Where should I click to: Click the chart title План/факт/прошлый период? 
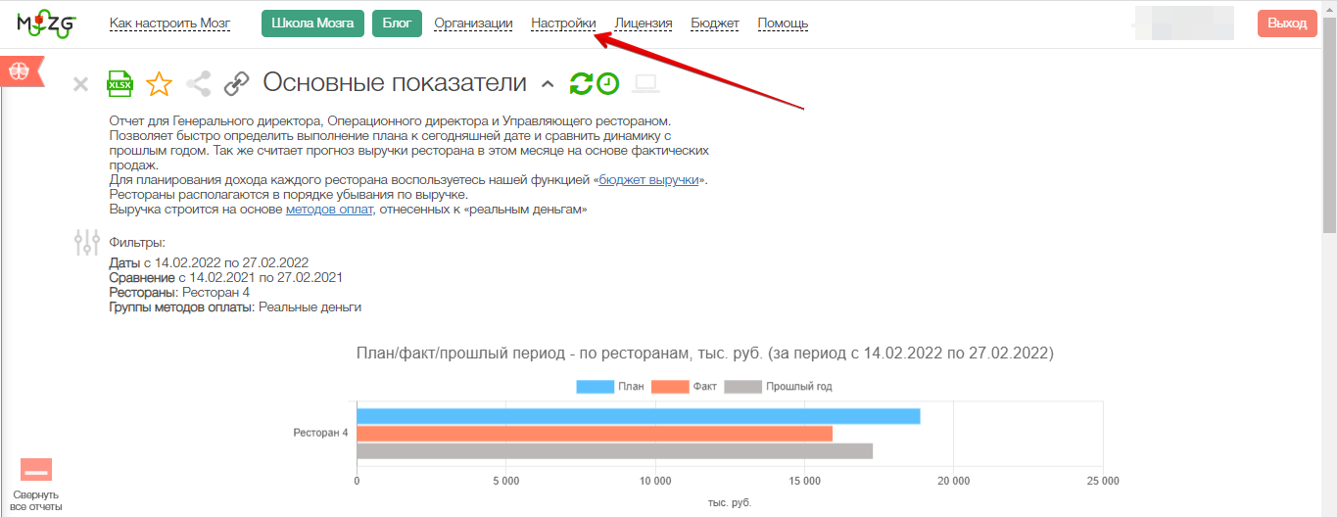coord(704,352)
